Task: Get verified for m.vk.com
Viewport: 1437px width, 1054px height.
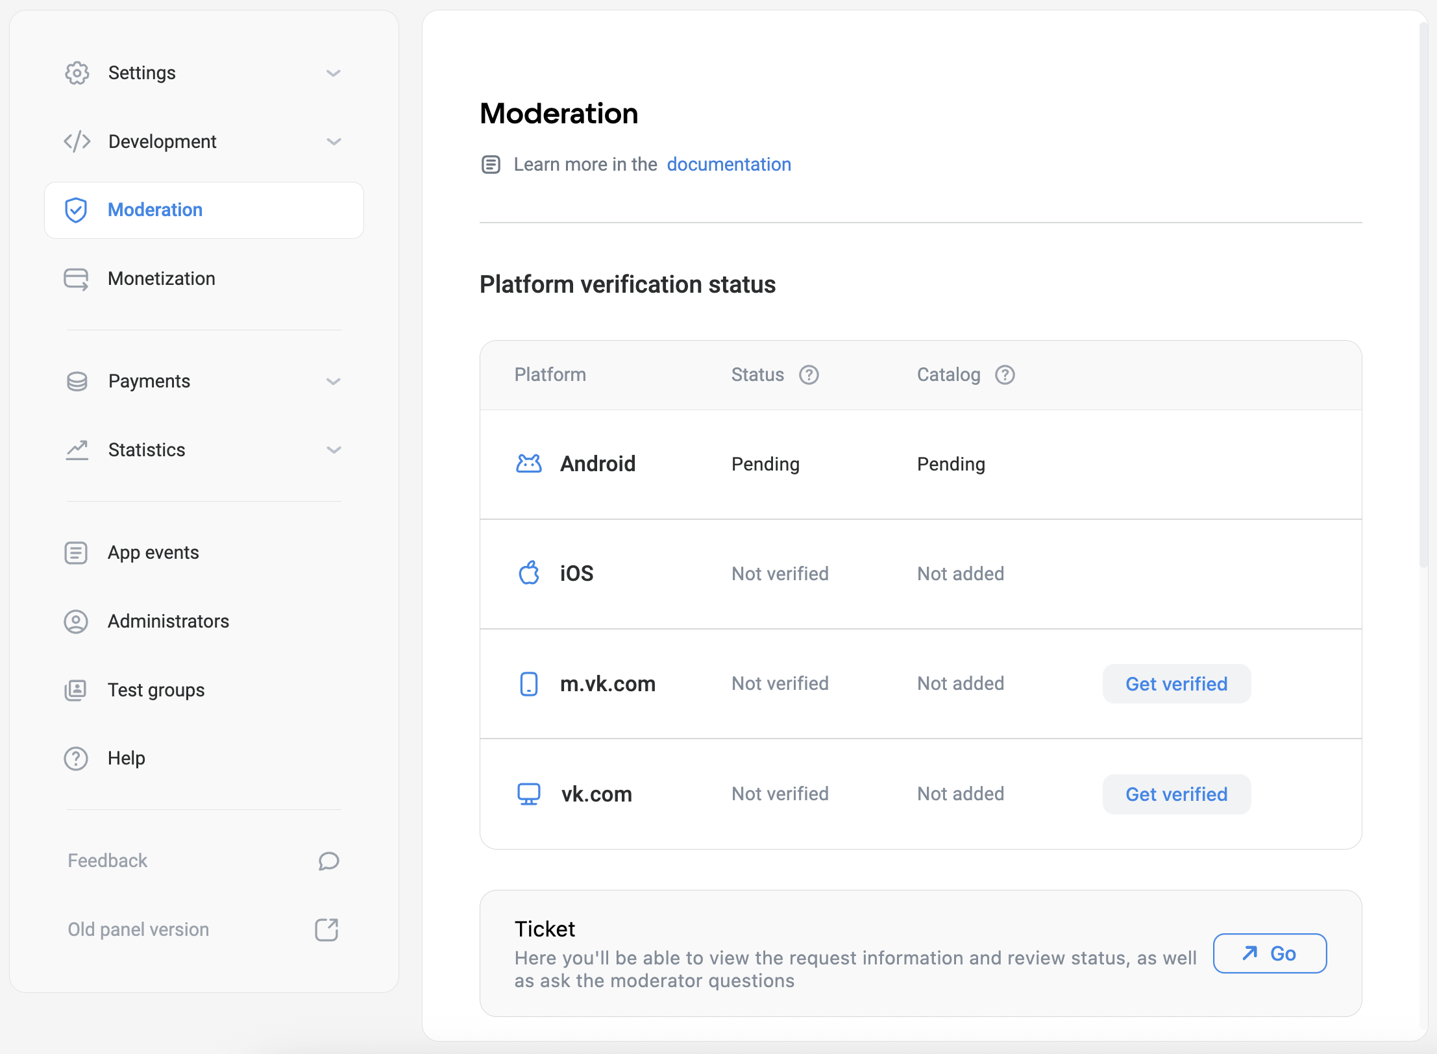Action: [x=1176, y=684]
